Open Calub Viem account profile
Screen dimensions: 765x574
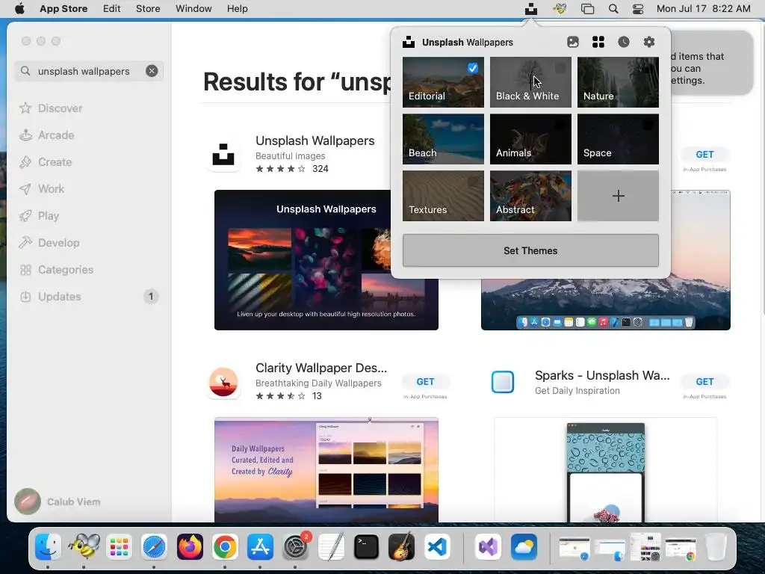(58, 502)
